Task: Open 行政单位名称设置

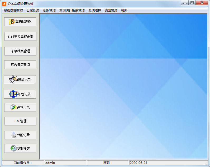Action: [x=20, y=36]
